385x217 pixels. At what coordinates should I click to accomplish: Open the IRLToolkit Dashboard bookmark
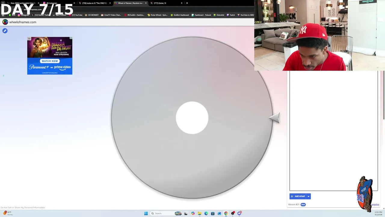(x=134, y=15)
